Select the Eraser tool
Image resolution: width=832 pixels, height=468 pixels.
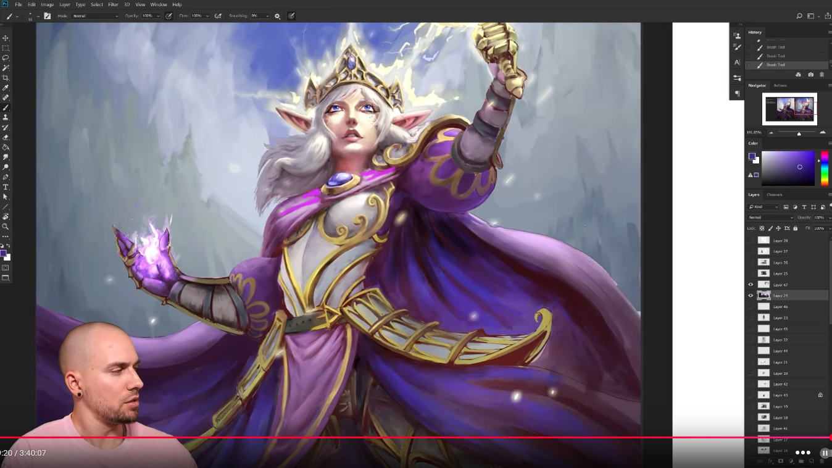[6, 137]
